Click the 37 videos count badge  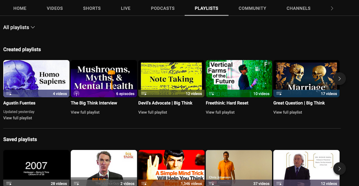[261, 183]
